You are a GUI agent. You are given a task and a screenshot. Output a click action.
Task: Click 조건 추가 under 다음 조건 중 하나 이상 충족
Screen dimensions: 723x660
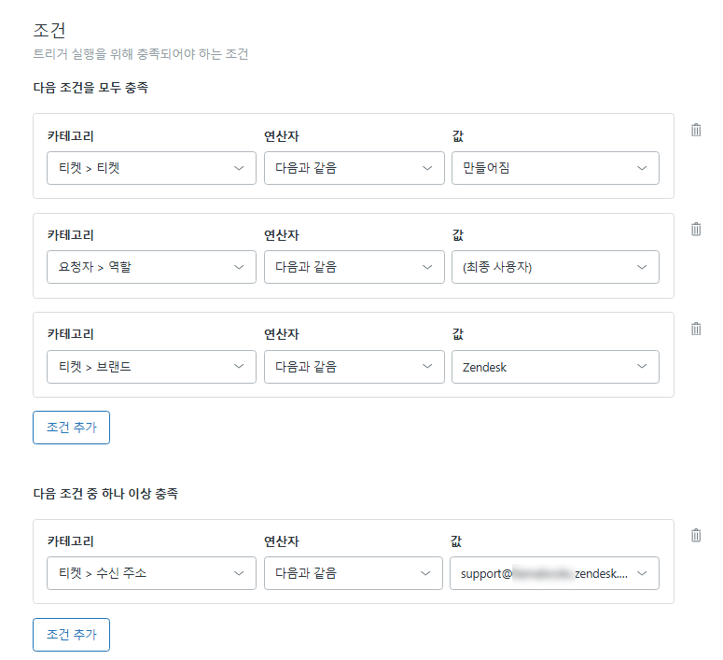71,634
